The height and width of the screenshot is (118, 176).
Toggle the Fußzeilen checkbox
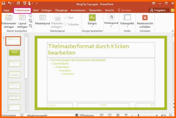click(x=71, y=24)
